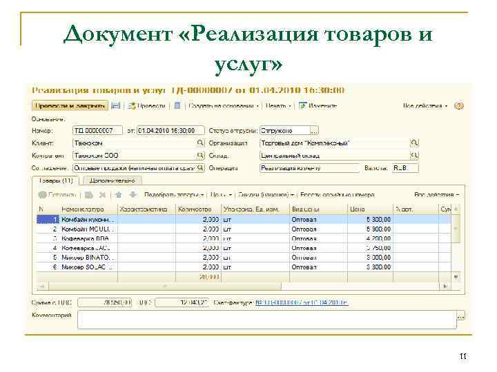Open the Скидки (наценки) dropdown
Screen dimensions: 497x372
[266, 195]
